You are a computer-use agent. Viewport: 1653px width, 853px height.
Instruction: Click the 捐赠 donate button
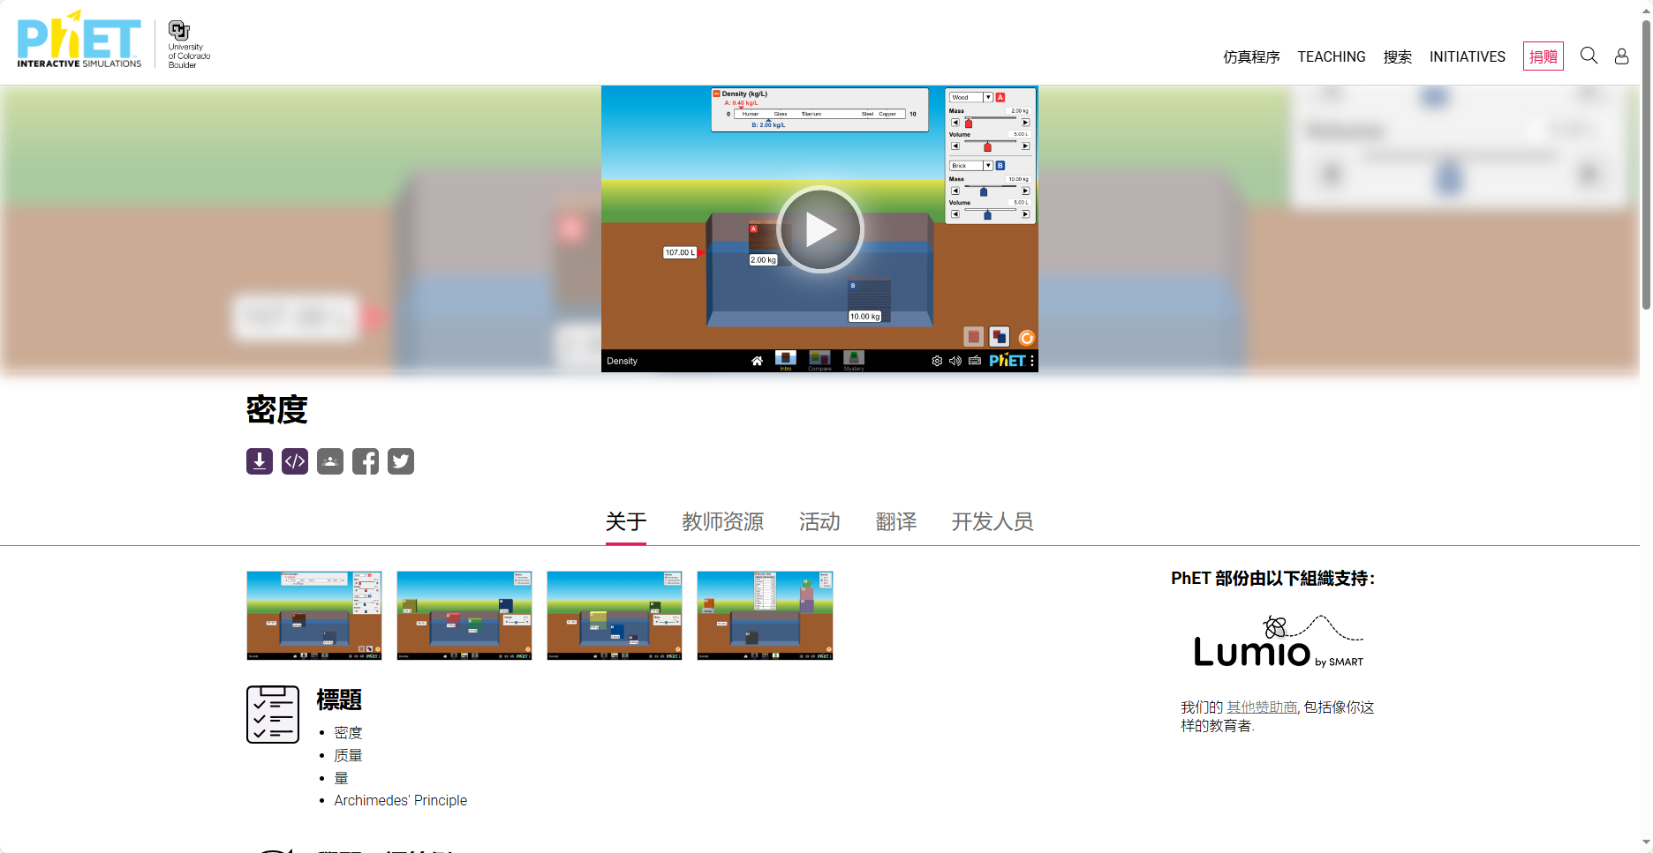[1543, 56]
